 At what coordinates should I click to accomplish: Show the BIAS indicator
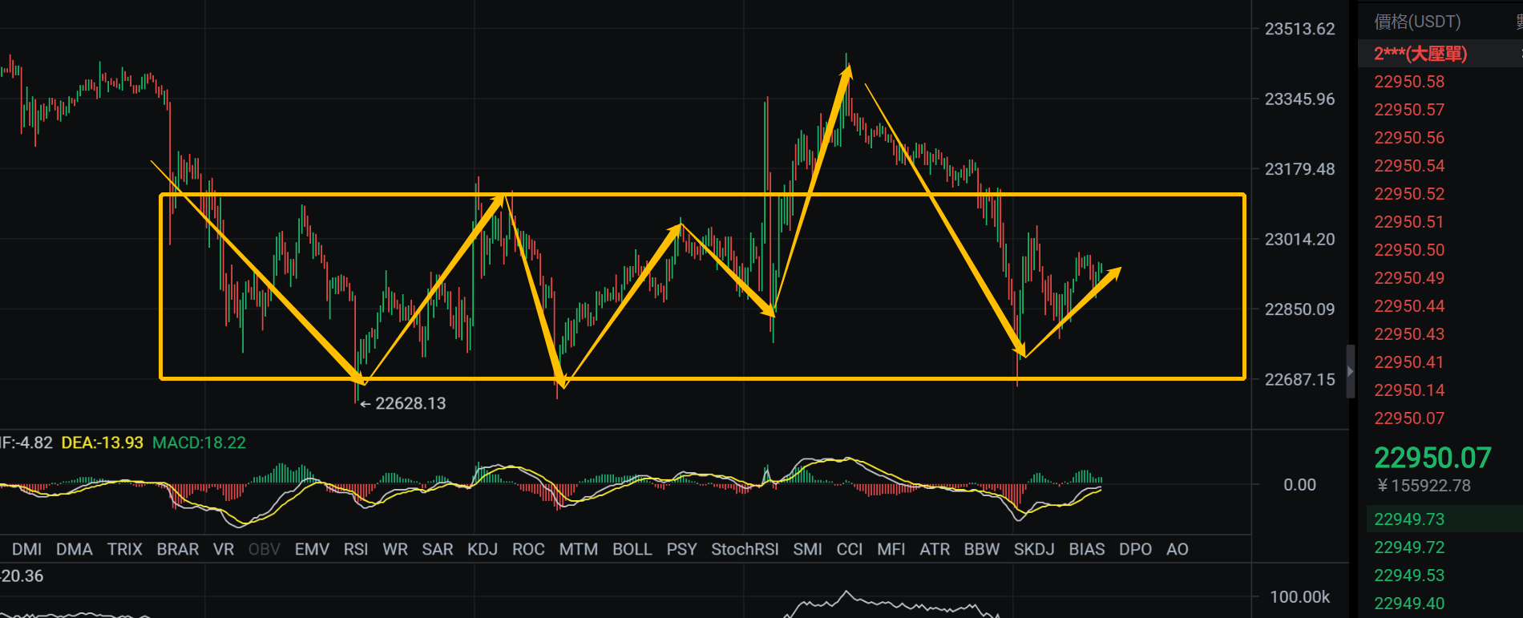tap(1086, 549)
